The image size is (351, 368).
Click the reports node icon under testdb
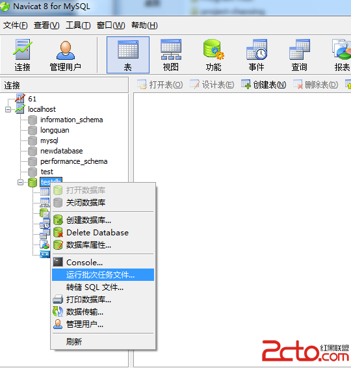pyautogui.click(x=45, y=244)
